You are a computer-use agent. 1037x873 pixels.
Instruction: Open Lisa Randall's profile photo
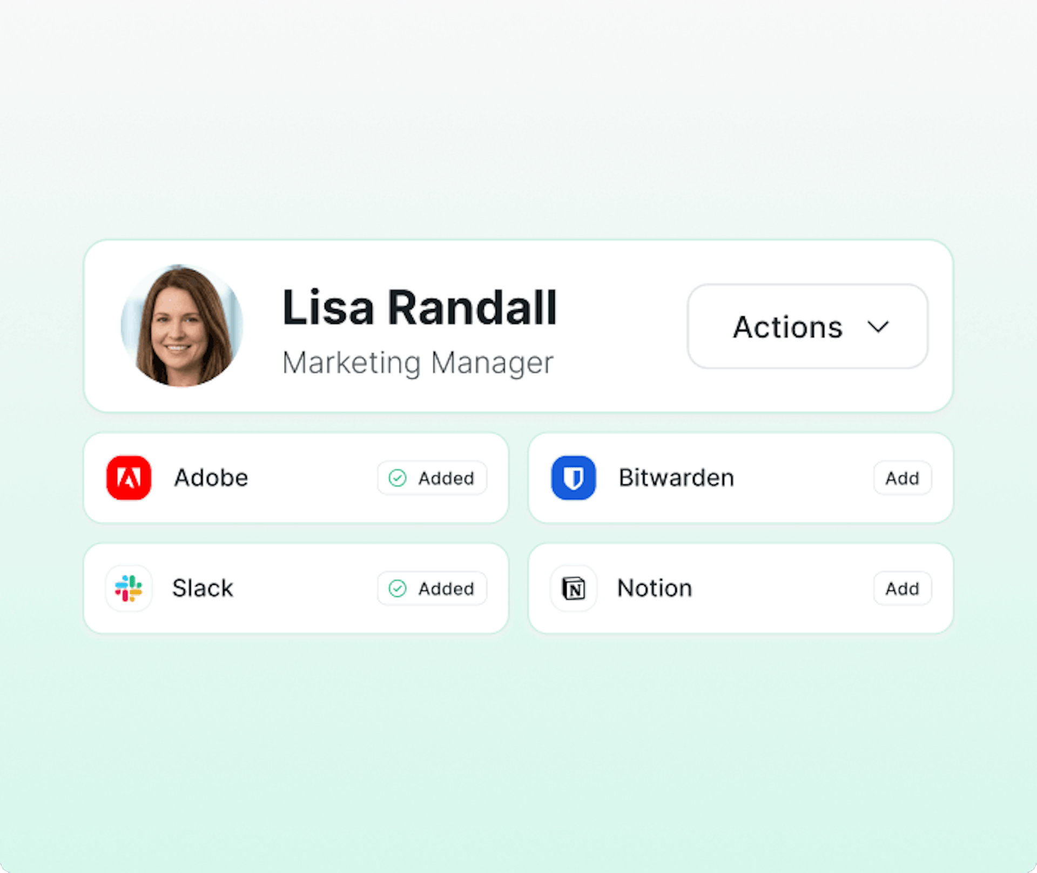(182, 326)
